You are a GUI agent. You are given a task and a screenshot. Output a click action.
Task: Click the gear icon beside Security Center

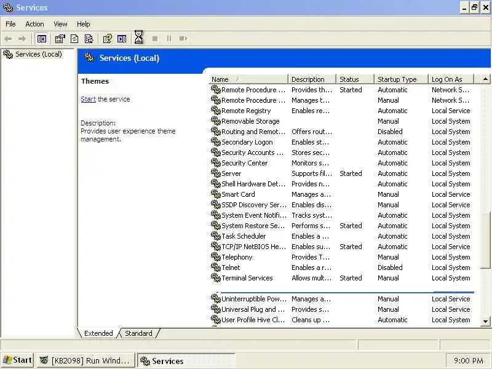click(216, 163)
